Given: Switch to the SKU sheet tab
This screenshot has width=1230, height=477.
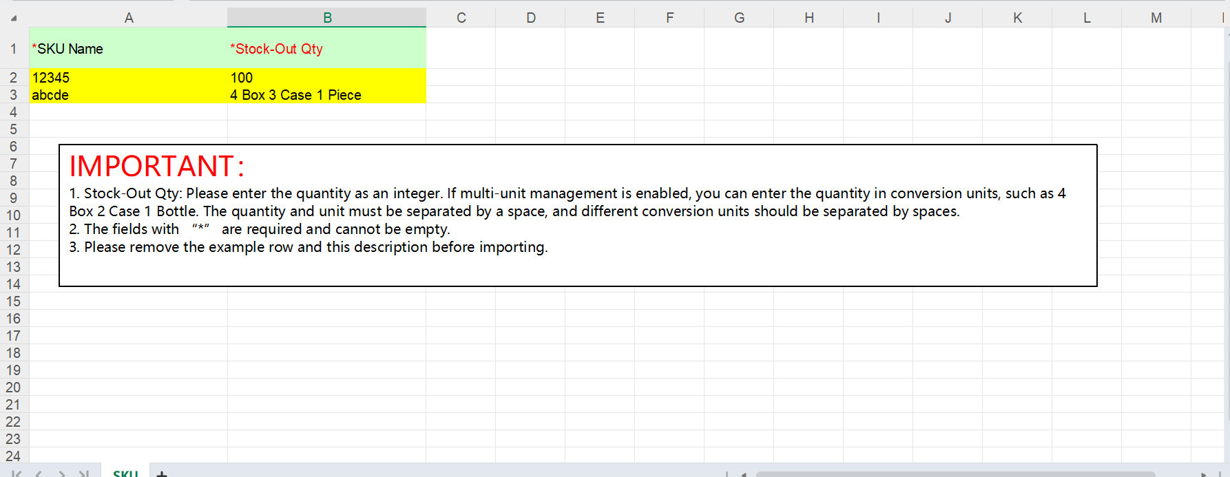Looking at the screenshot, I should coord(125,474).
